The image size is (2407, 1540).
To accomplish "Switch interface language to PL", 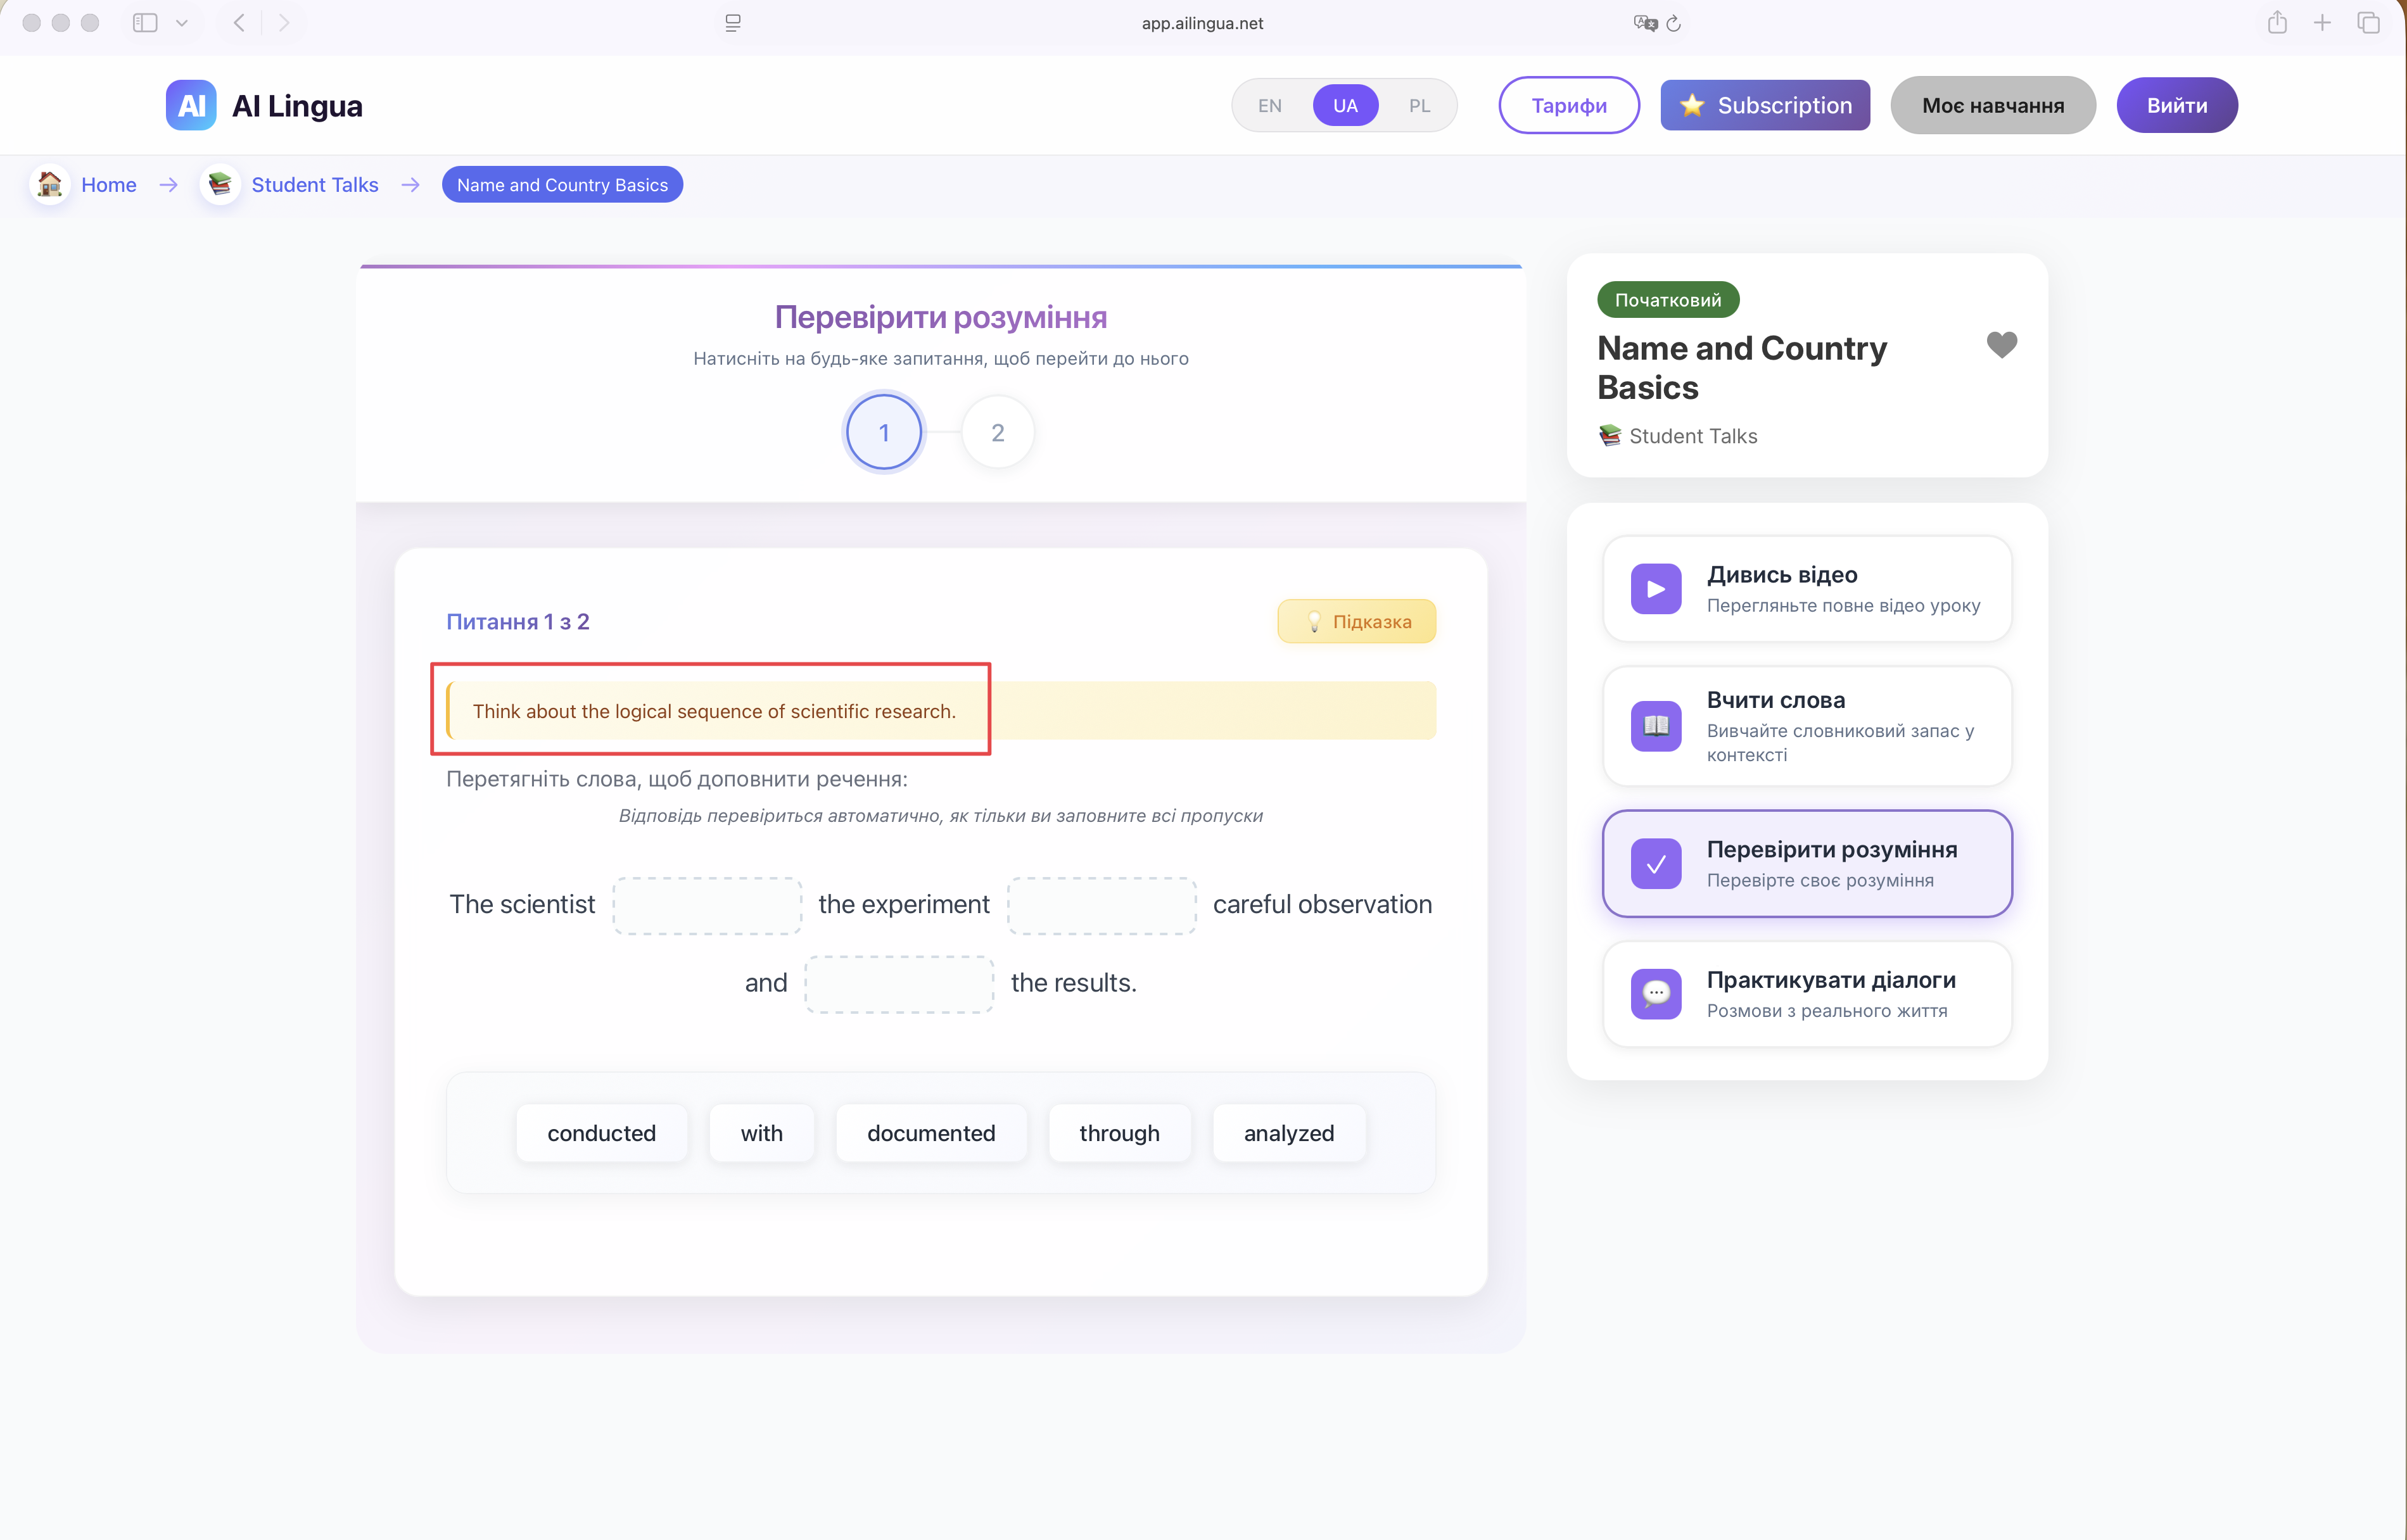I will [1419, 105].
